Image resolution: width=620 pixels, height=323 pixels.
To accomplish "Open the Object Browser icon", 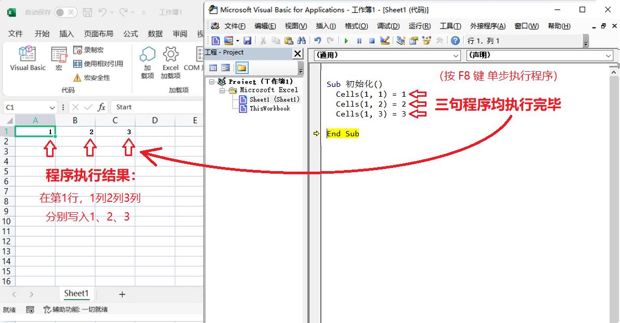I will coord(427,41).
